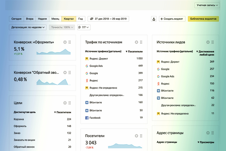Screen dimensions: 226x151
Task: Switch to the Месяц period tab
Action: 55,19
